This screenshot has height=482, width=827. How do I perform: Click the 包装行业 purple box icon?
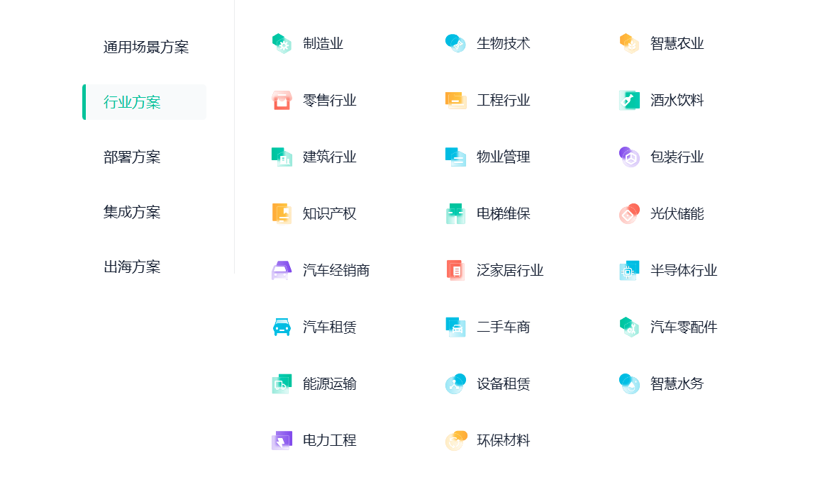tap(629, 157)
